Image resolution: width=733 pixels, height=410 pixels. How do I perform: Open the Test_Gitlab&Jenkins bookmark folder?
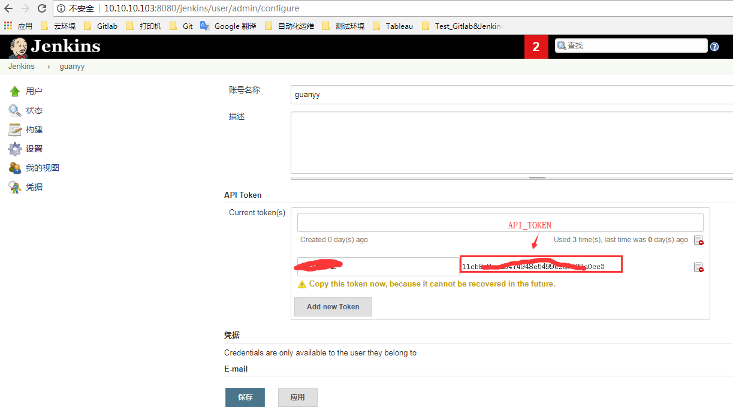tap(462, 26)
